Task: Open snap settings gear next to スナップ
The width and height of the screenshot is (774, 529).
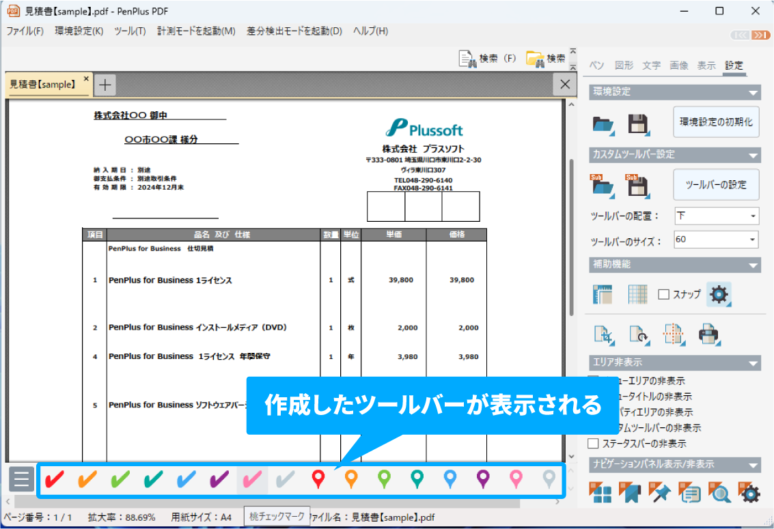Action: 719,294
